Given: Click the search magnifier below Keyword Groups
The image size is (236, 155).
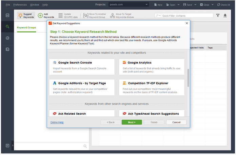Looking at the screenshot, I should click(x=85, y=146).
